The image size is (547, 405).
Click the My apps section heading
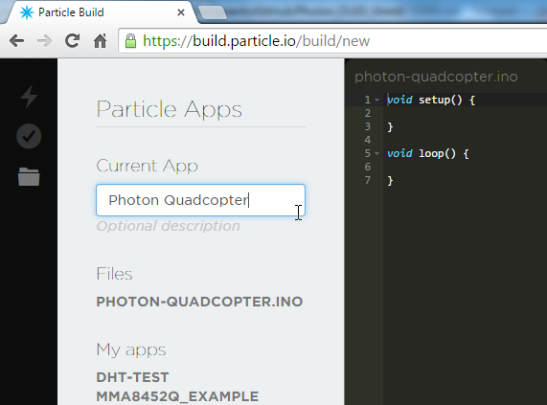[131, 349]
